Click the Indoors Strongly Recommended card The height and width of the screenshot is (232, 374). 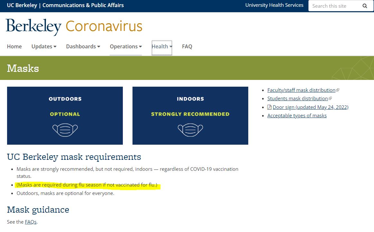tap(190, 116)
